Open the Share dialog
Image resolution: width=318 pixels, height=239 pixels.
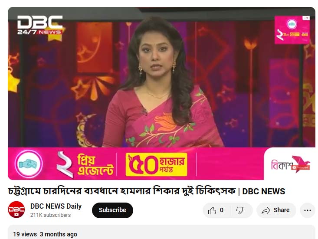(x=276, y=210)
